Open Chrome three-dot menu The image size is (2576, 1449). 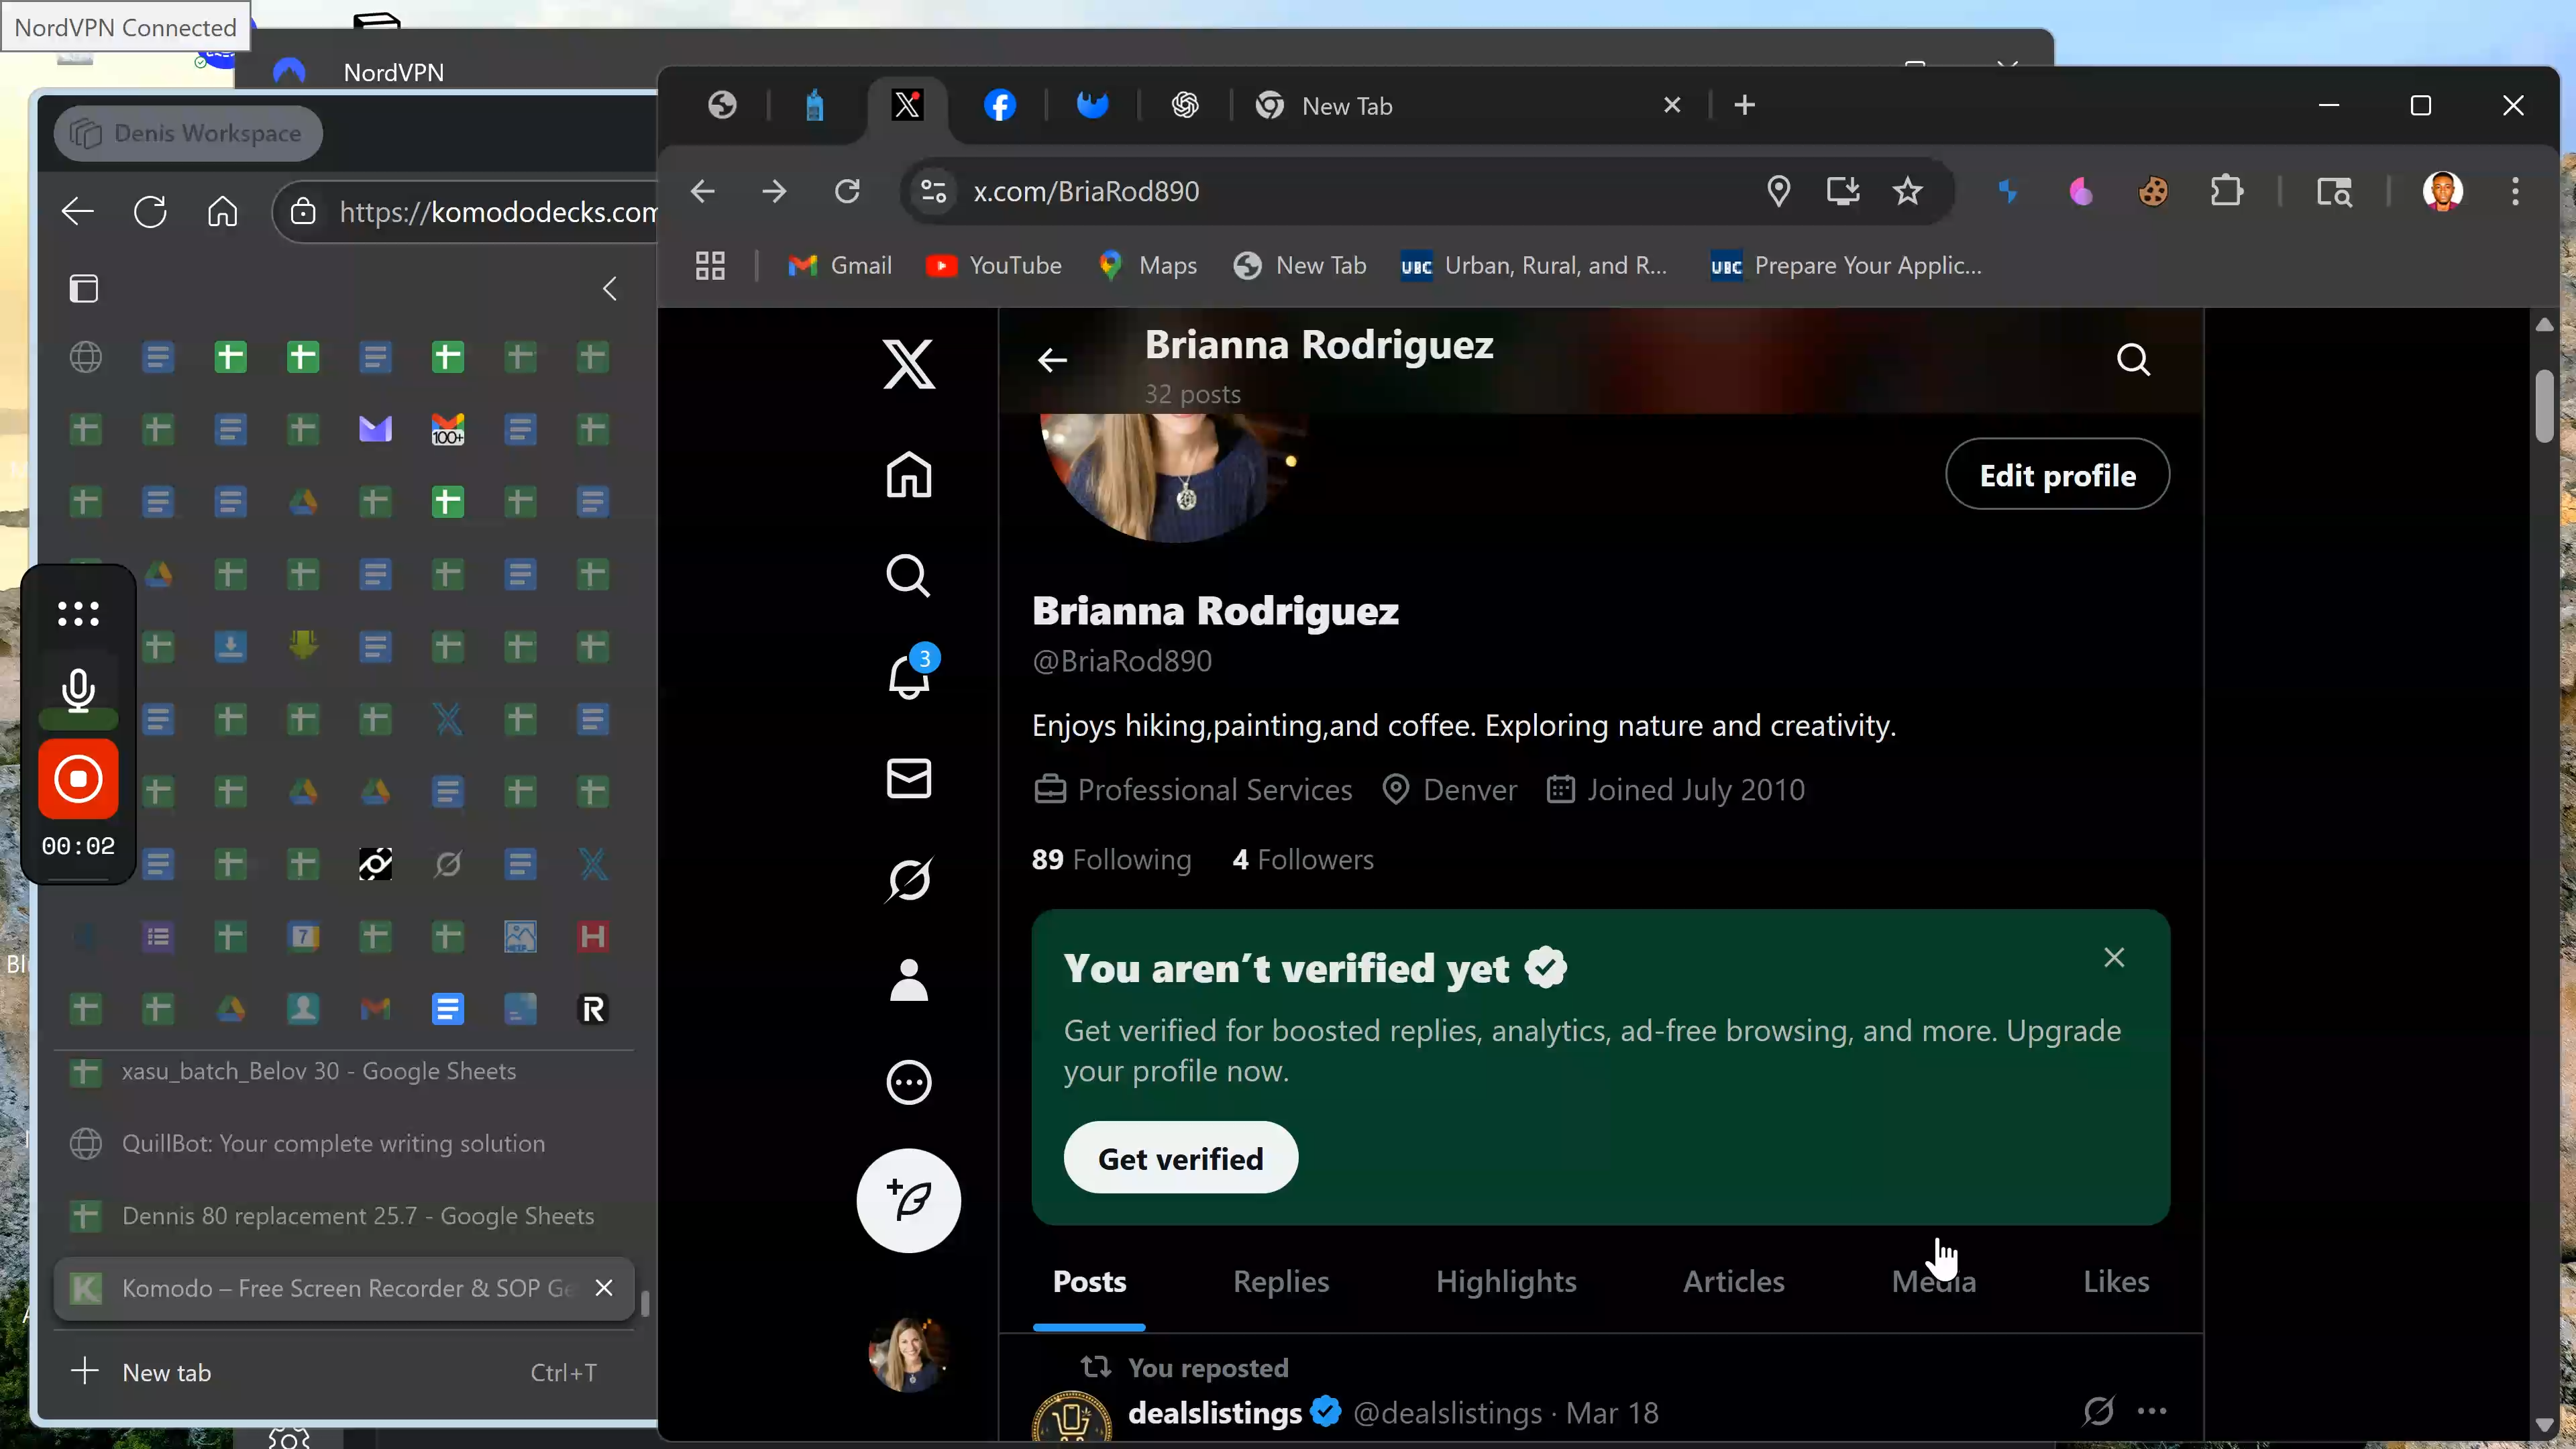2514,191
